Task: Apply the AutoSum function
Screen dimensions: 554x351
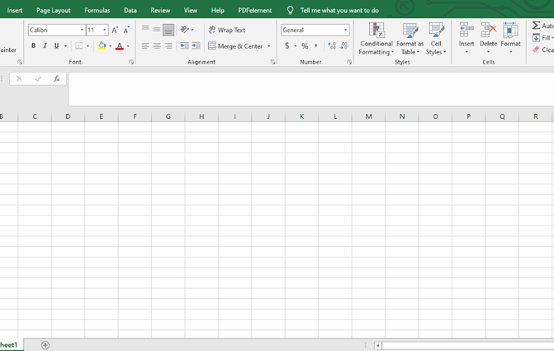Action: click(538, 25)
